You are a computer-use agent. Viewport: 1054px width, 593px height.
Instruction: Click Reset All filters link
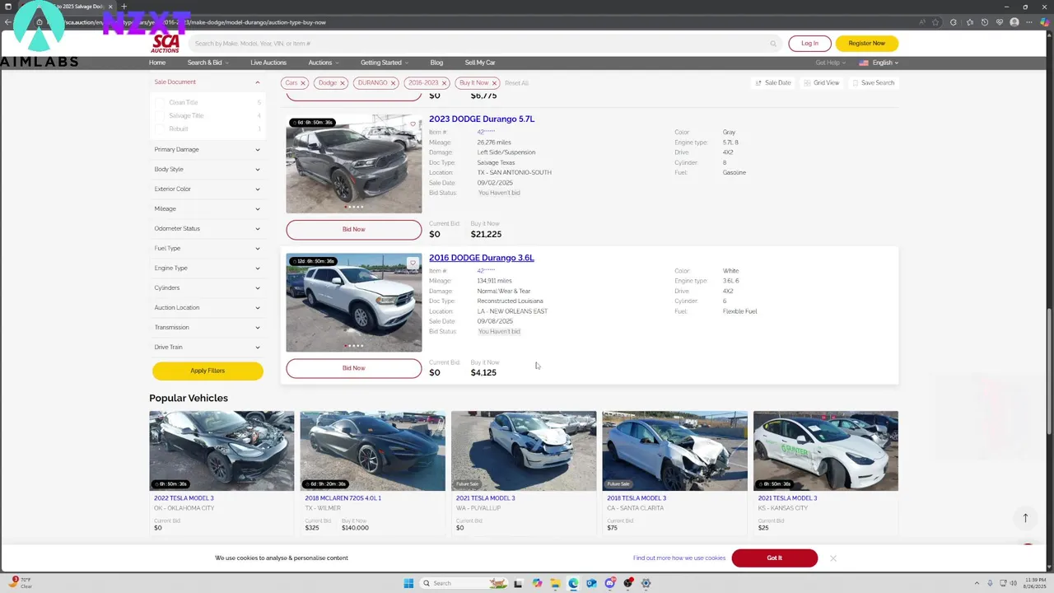(516, 83)
